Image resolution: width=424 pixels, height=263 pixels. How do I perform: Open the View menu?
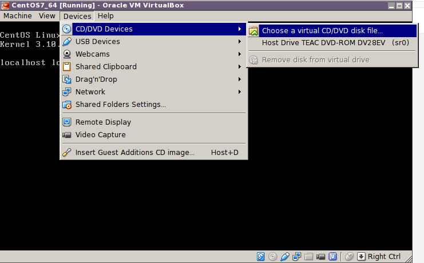click(x=47, y=16)
